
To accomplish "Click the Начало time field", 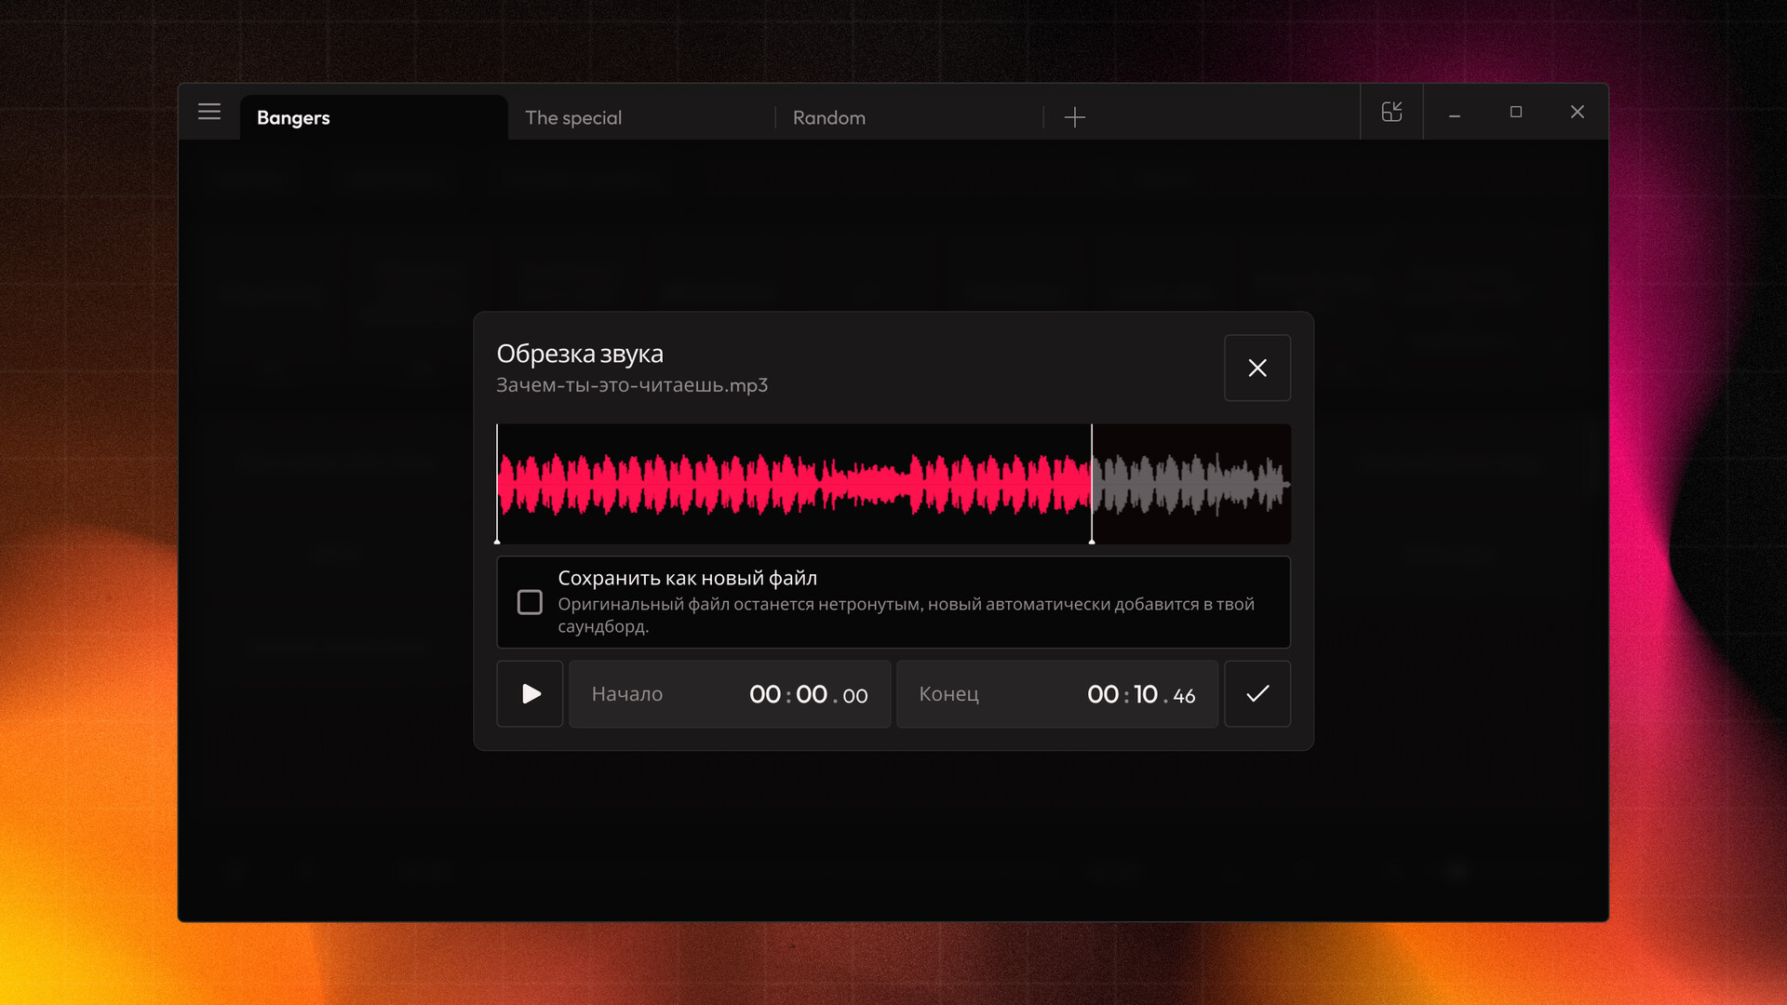I will (730, 693).
